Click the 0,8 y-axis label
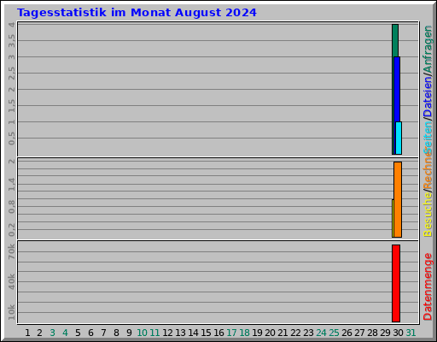Screen dimensions: 437x342 pyautogui.click(x=11, y=207)
